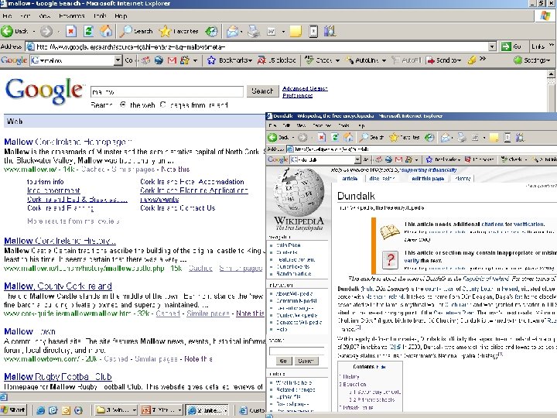The height and width of the screenshot is (418, 557).
Task: Open Search pane in the Google window toolbar
Action: 136,31
